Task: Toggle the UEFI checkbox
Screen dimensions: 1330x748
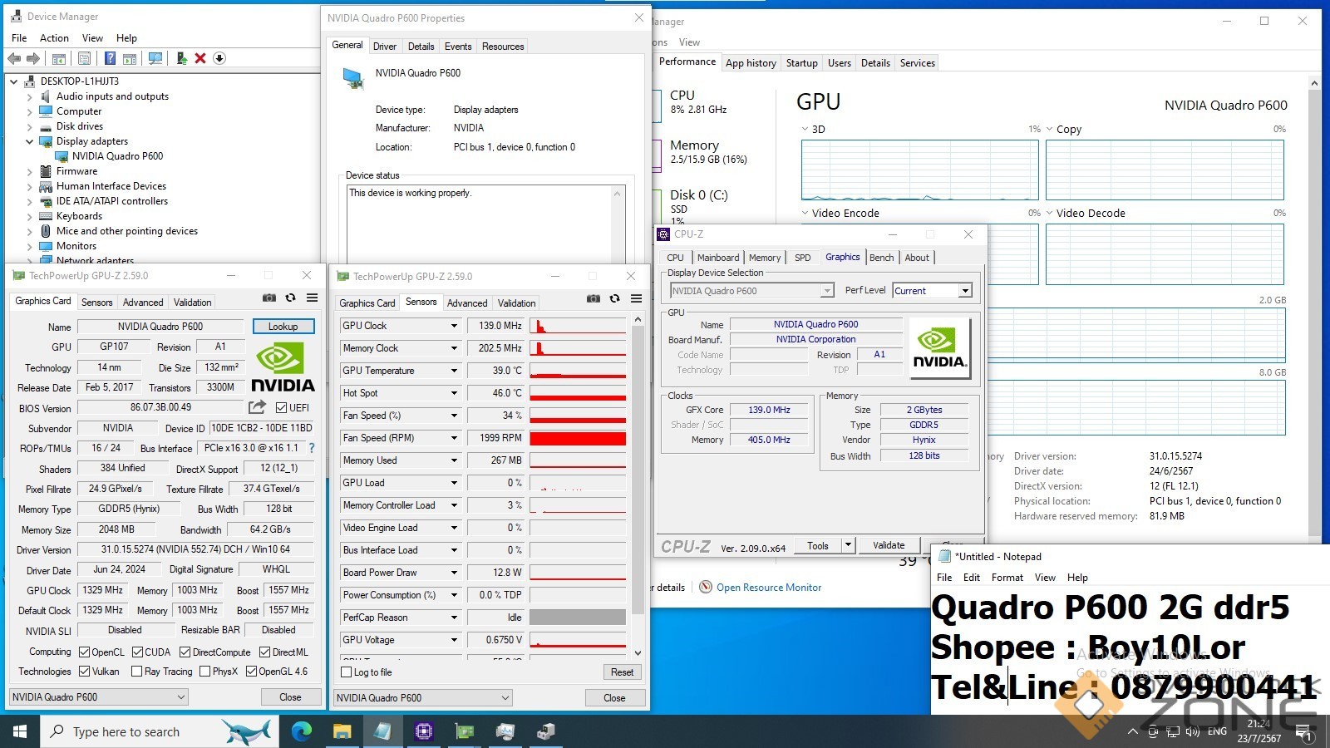Action: [x=282, y=407]
